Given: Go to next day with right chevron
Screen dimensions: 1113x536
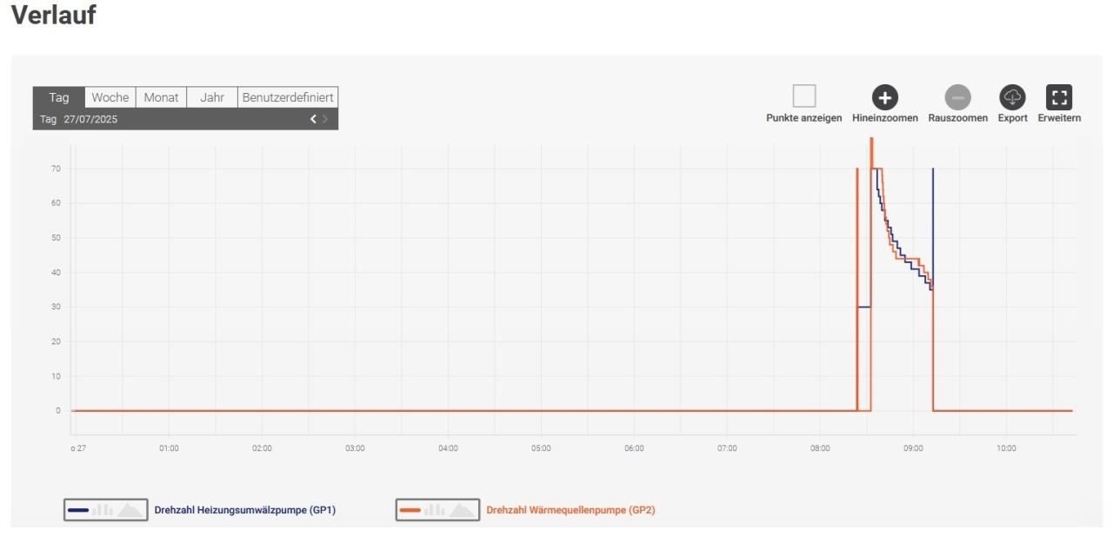Looking at the screenshot, I should coord(326,119).
